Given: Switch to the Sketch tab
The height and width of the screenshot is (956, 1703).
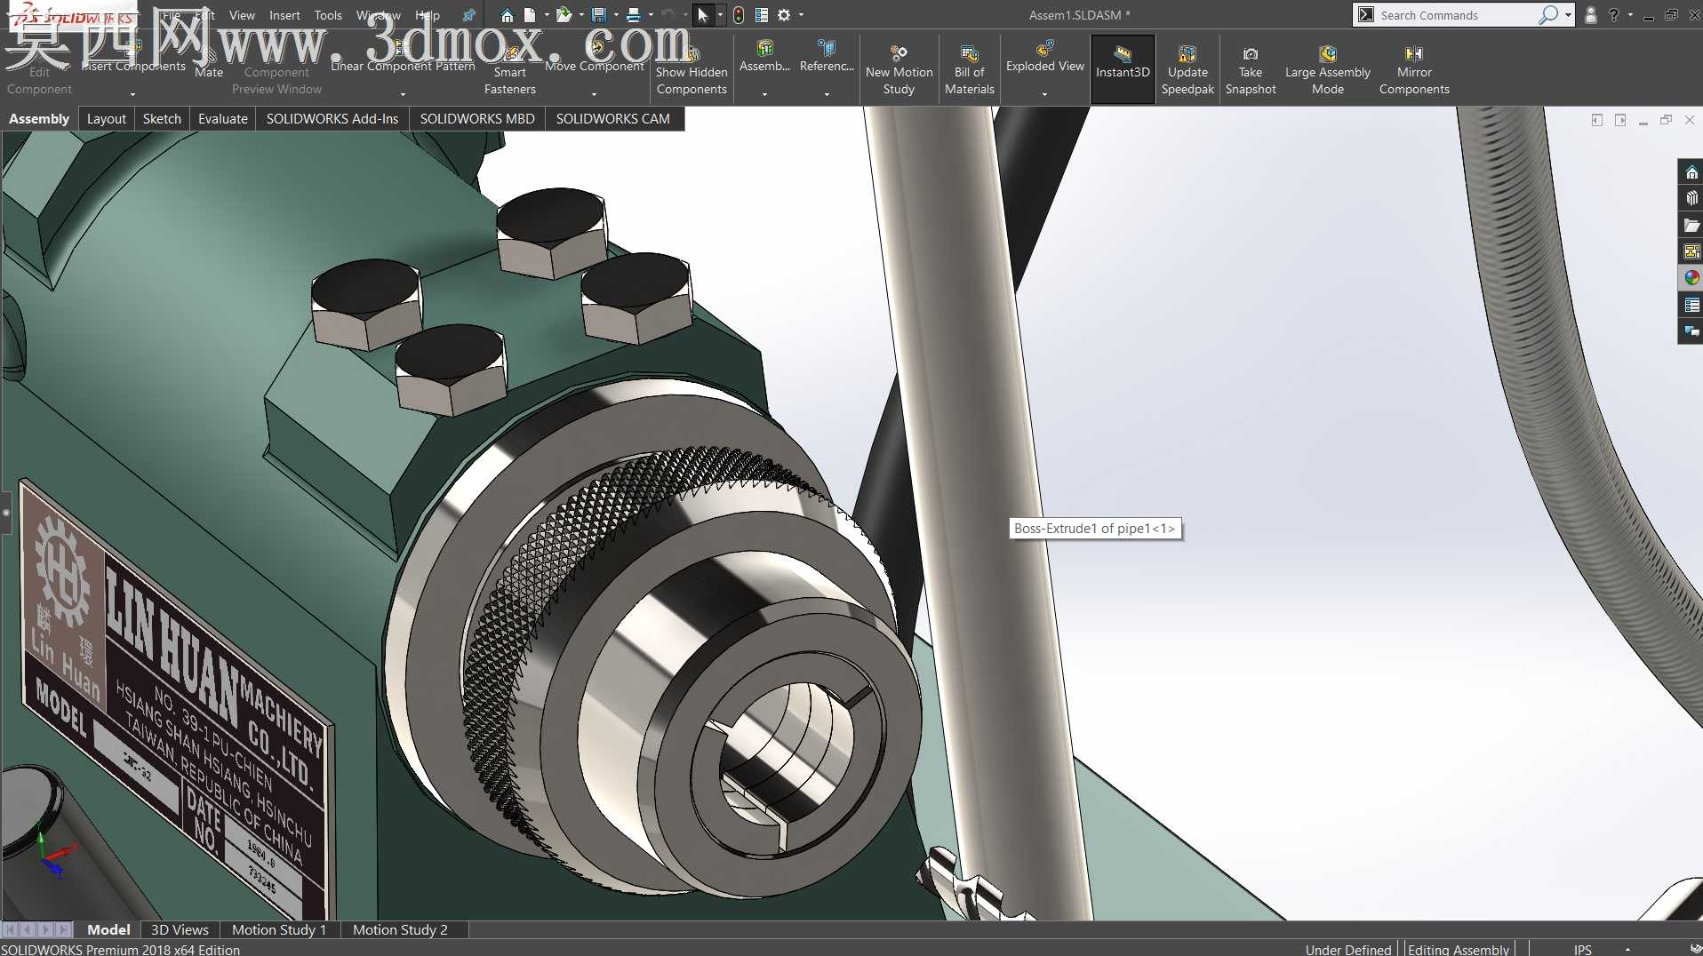Looking at the screenshot, I should 162,119.
